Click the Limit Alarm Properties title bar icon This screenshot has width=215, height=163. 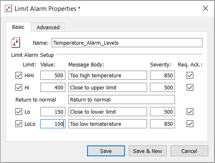(8, 8)
